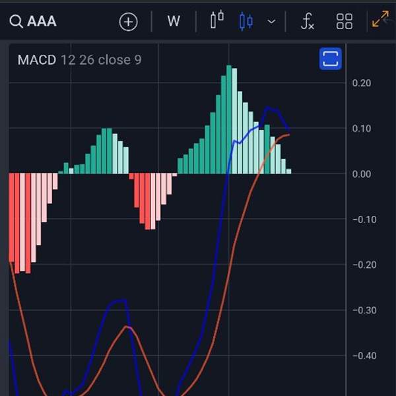Image resolution: width=396 pixels, height=396 pixels.
Task: Click the −0.40 axis label
Action: click(364, 356)
